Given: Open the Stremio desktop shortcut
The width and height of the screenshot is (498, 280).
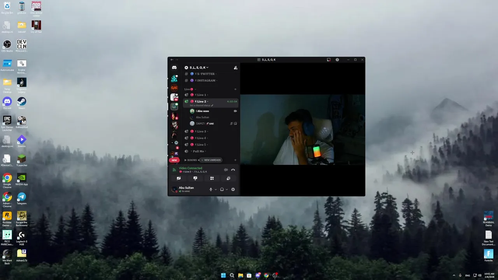Looking at the screenshot, I should (21, 141).
